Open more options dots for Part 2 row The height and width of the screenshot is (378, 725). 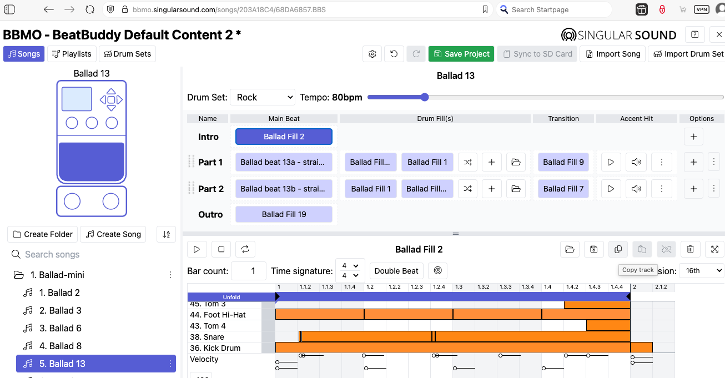click(714, 189)
